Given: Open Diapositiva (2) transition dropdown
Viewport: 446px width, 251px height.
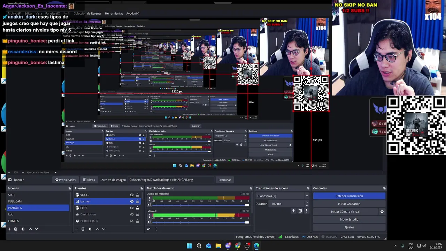Looking at the screenshot, I should coord(282,196).
